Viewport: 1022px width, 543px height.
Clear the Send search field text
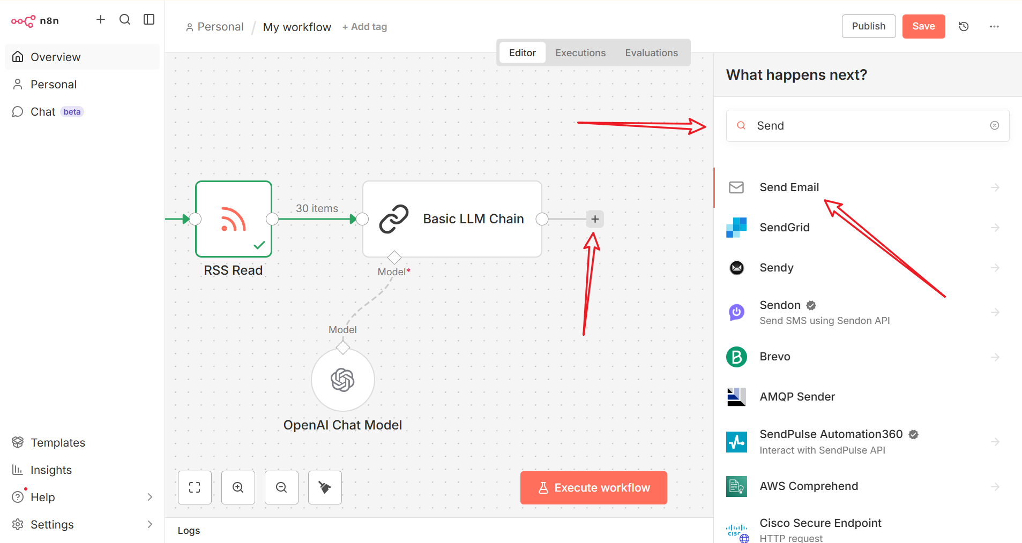pyautogui.click(x=994, y=125)
